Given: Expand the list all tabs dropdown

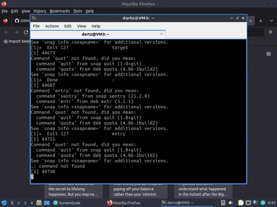Looking at the screenshot, I should point(272,21).
